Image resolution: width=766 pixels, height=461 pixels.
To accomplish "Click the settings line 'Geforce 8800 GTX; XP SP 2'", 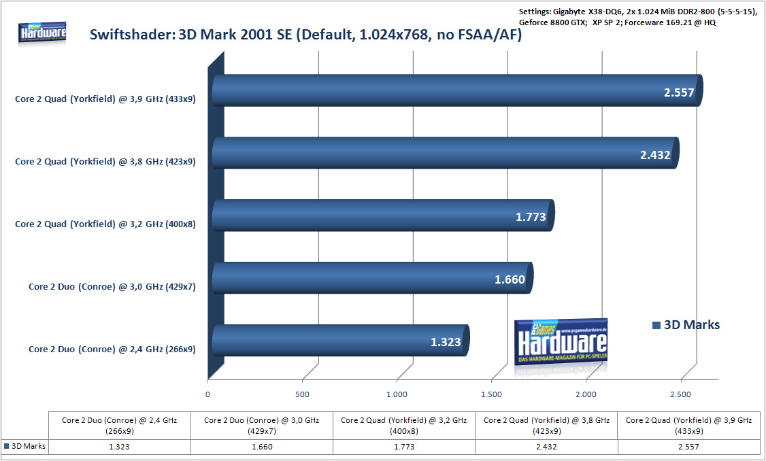I will [617, 22].
